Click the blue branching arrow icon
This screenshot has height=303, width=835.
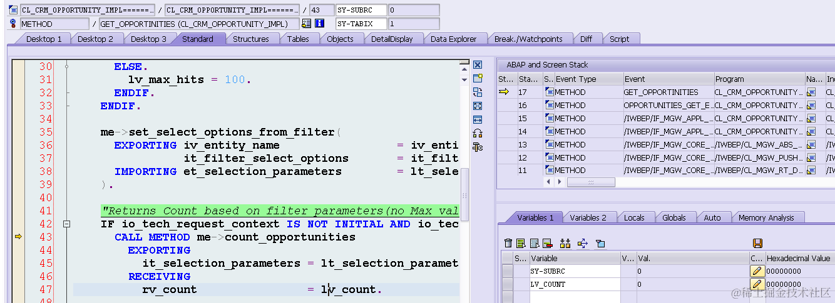click(x=583, y=243)
